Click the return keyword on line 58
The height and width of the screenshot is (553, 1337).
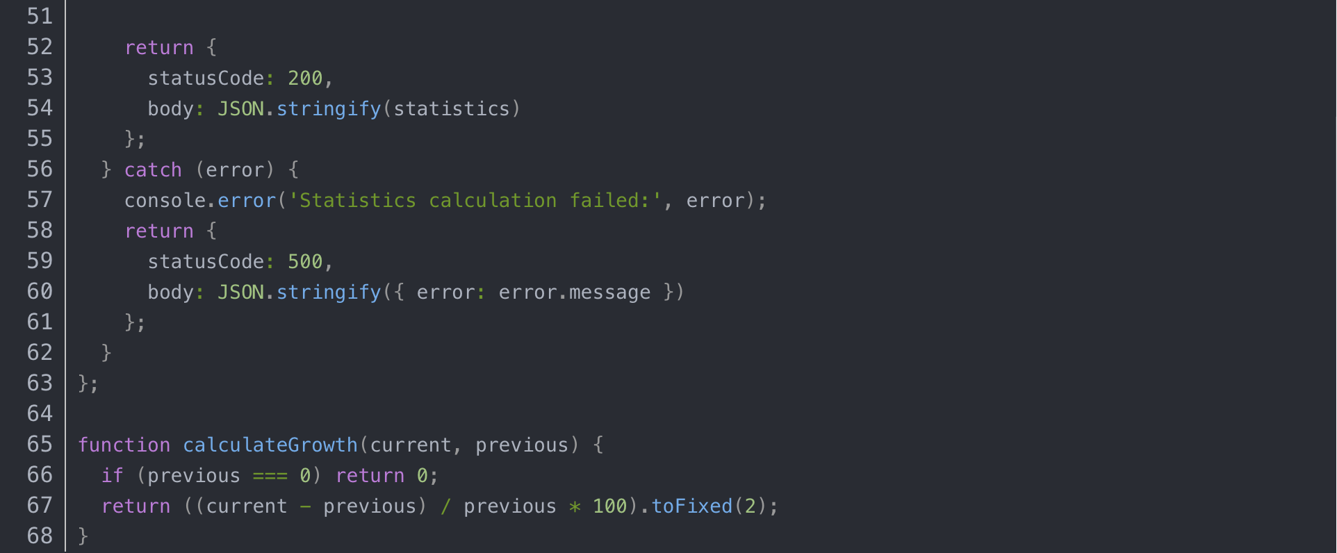point(158,231)
